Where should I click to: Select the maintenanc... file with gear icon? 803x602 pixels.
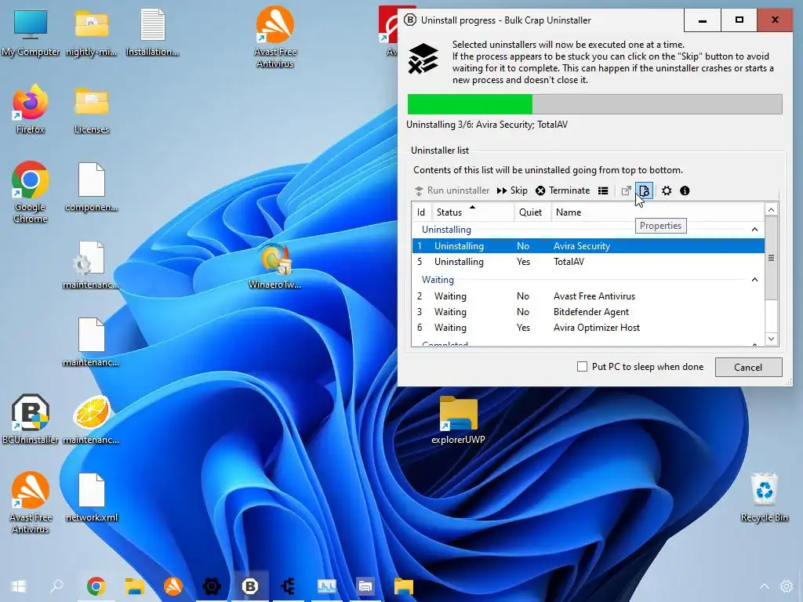91,265
